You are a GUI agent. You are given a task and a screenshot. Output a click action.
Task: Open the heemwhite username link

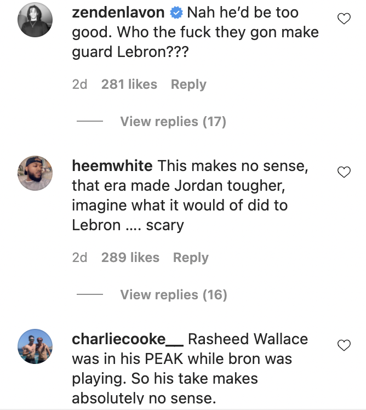click(x=112, y=166)
